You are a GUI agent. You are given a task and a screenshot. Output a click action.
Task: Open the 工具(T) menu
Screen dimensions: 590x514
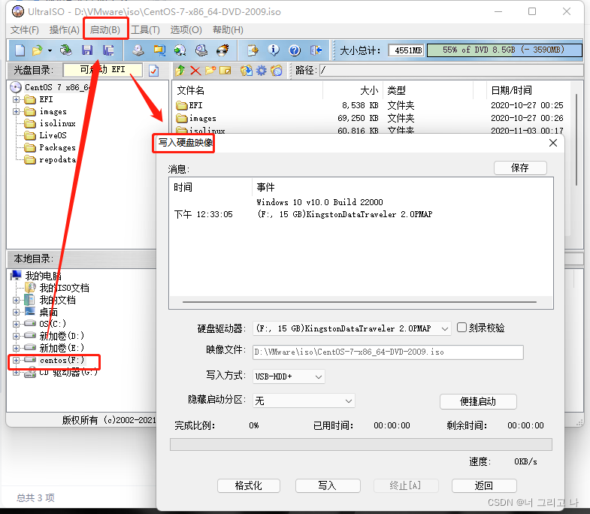(x=145, y=30)
